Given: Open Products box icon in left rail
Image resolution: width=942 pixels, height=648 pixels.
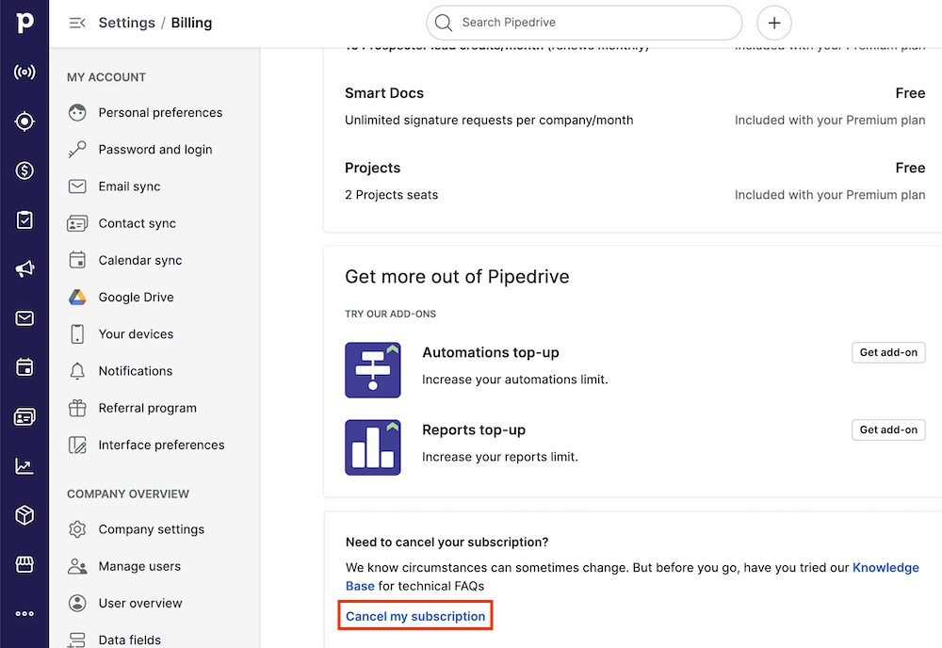Looking at the screenshot, I should [x=24, y=515].
